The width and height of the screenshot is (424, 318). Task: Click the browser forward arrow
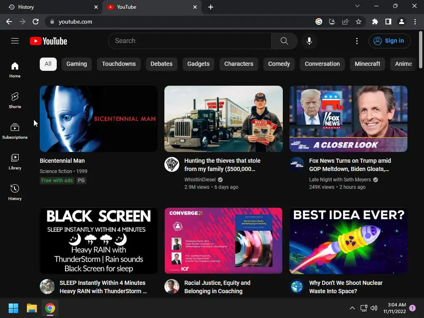tap(22, 22)
